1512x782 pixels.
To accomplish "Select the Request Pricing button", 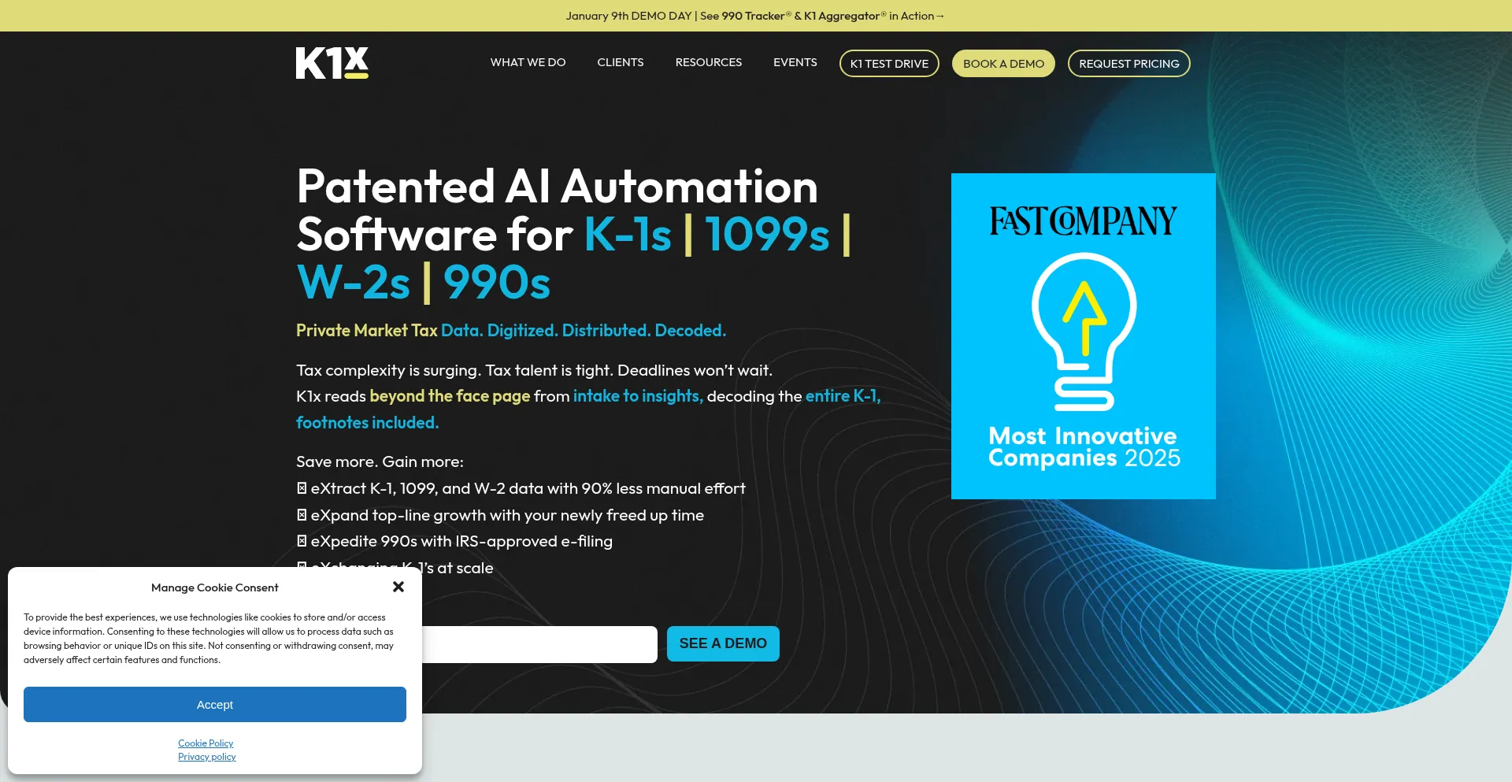I will click(x=1128, y=64).
